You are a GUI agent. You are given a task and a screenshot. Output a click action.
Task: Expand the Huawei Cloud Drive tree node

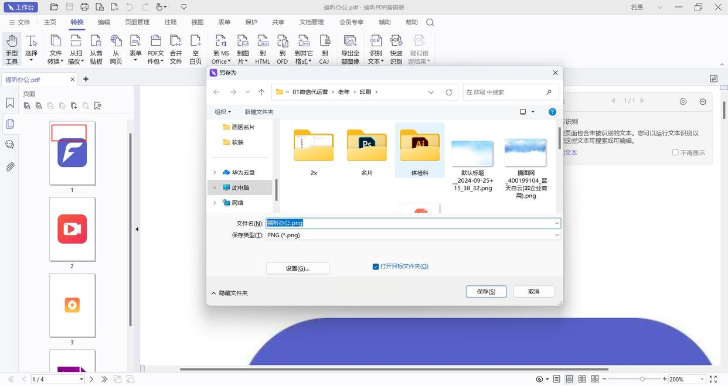pyautogui.click(x=215, y=172)
